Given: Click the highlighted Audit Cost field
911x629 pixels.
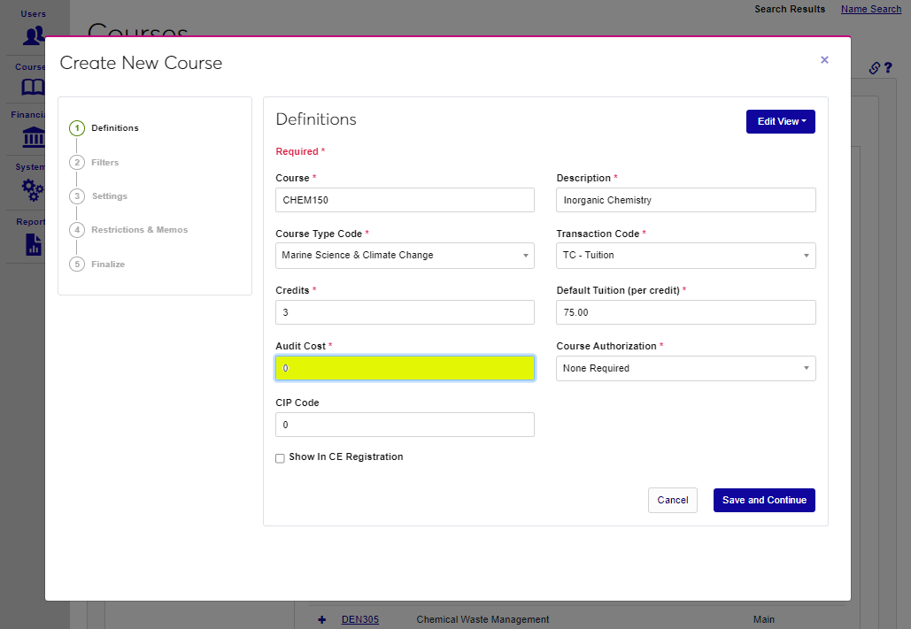Looking at the screenshot, I should tap(405, 369).
